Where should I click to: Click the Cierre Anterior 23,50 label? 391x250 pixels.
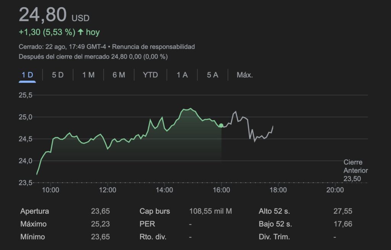click(x=355, y=171)
